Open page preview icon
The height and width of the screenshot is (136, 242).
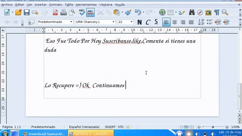pyautogui.click(x=72, y=12)
